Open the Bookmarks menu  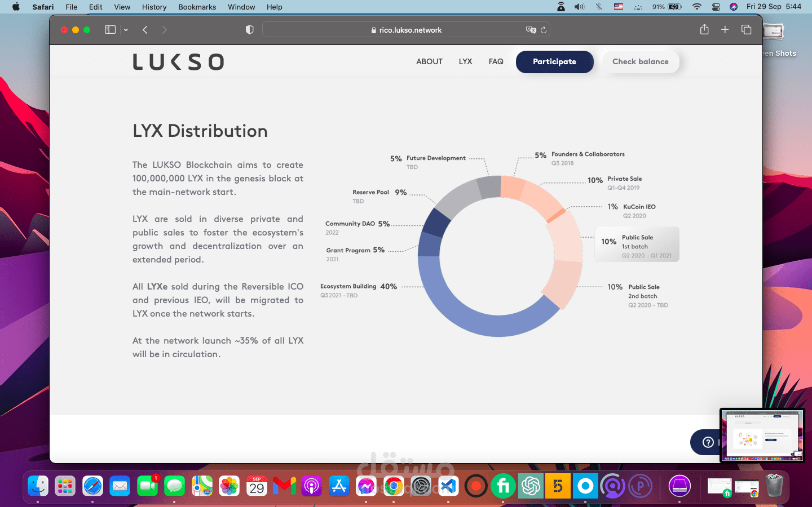click(197, 7)
